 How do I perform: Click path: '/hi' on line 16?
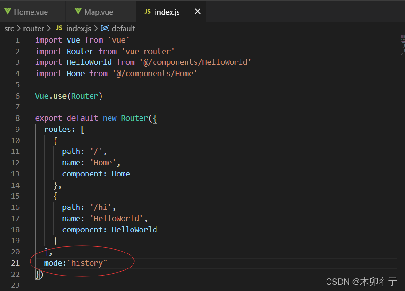click(89, 207)
